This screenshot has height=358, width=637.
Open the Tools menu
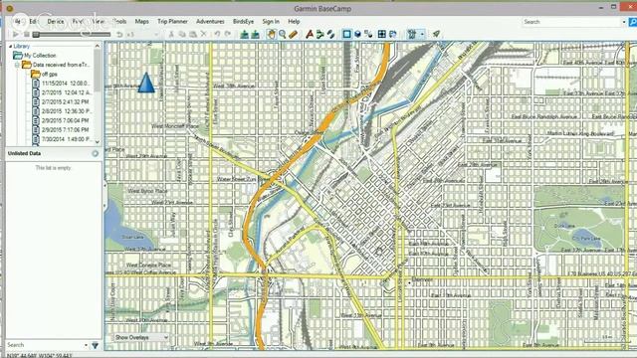[x=119, y=22]
